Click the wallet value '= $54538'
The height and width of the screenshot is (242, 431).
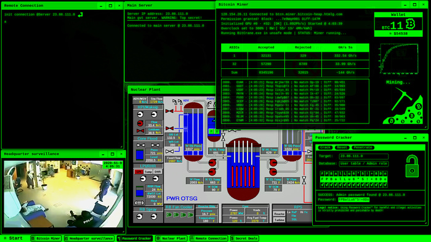pyautogui.click(x=398, y=33)
